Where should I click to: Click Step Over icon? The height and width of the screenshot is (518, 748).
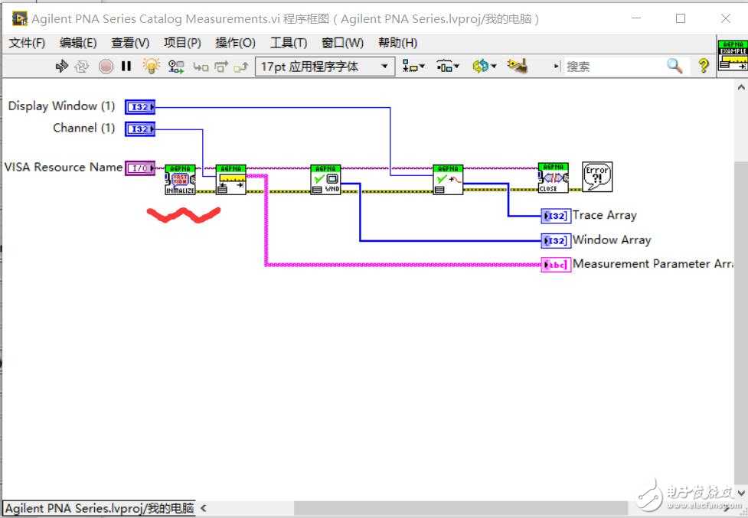pos(221,67)
